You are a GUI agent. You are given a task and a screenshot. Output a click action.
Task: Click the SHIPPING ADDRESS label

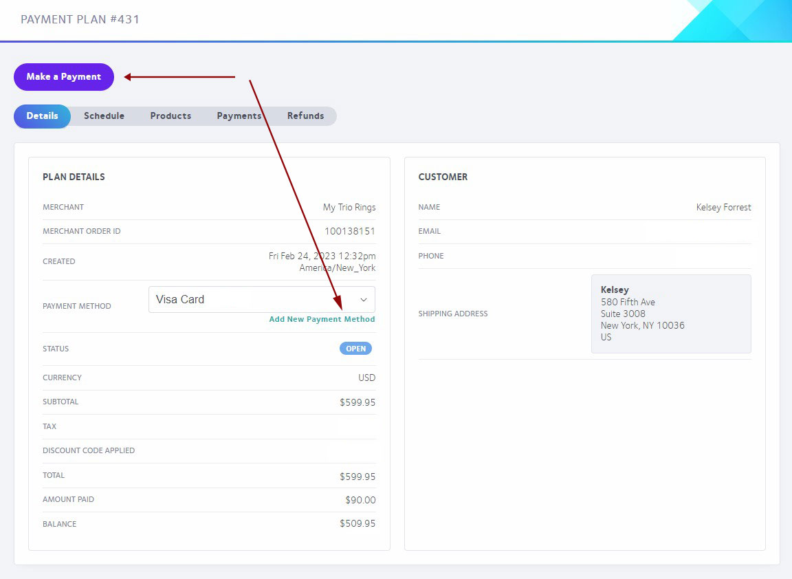point(453,314)
